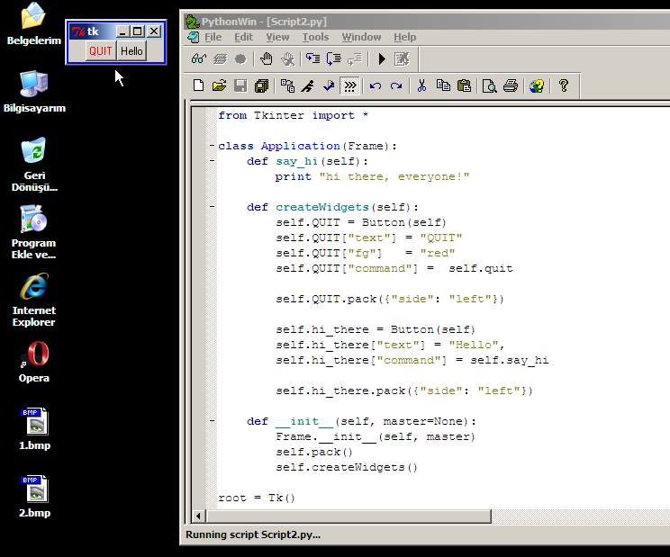The height and width of the screenshot is (557, 670).
Task: Save the script with the floppy icon
Action: (240, 85)
